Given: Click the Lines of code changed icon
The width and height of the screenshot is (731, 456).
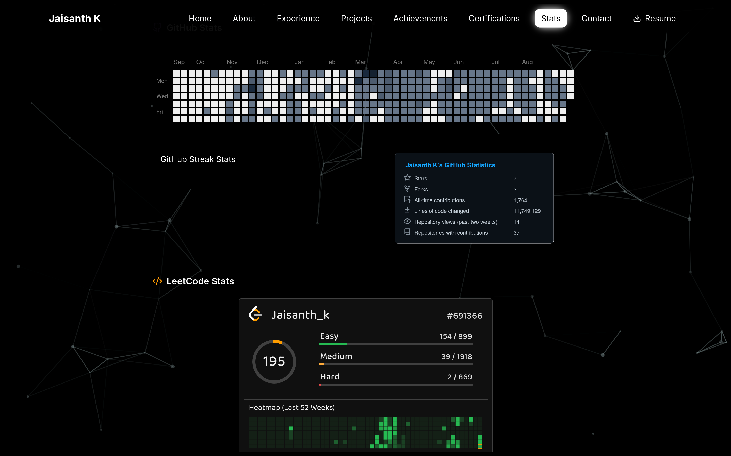Looking at the screenshot, I should [x=407, y=210].
